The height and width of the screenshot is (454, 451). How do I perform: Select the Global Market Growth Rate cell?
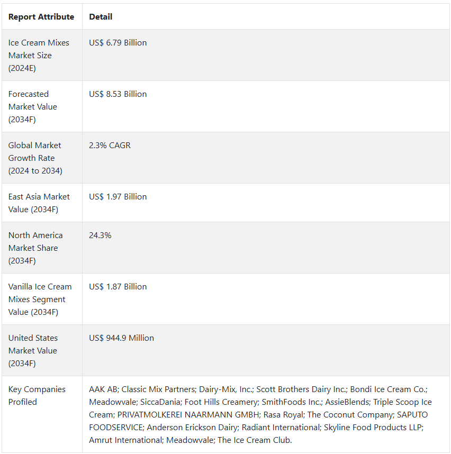tap(35, 158)
